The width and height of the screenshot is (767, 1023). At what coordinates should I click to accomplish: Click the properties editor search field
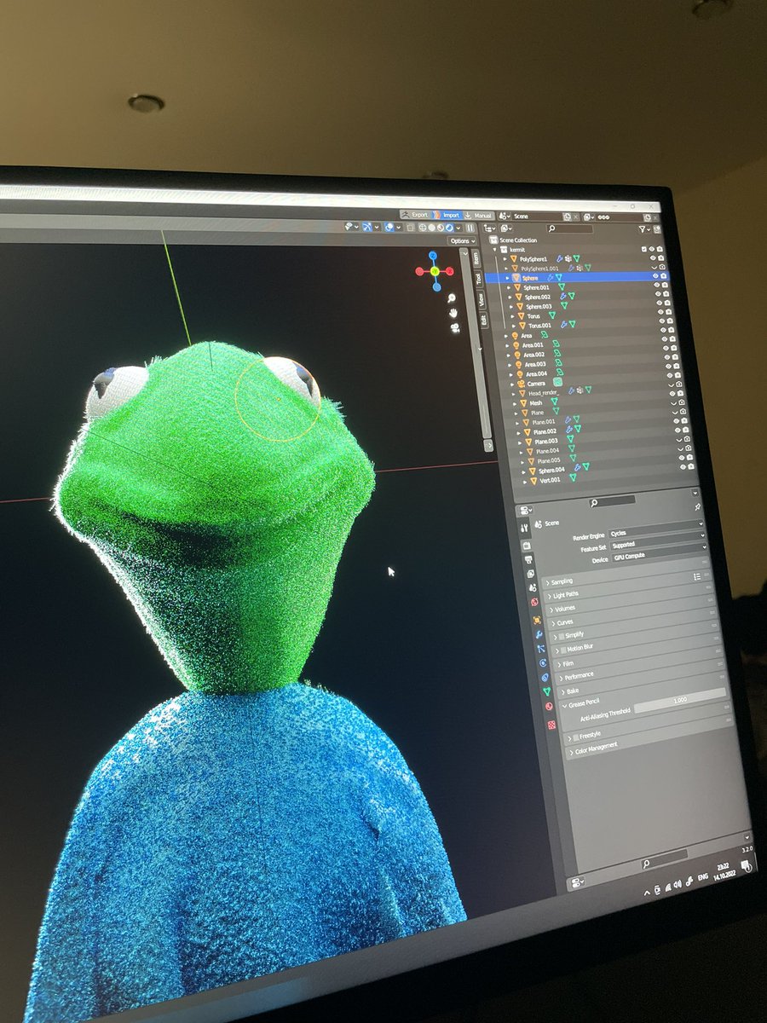point(612,501)
